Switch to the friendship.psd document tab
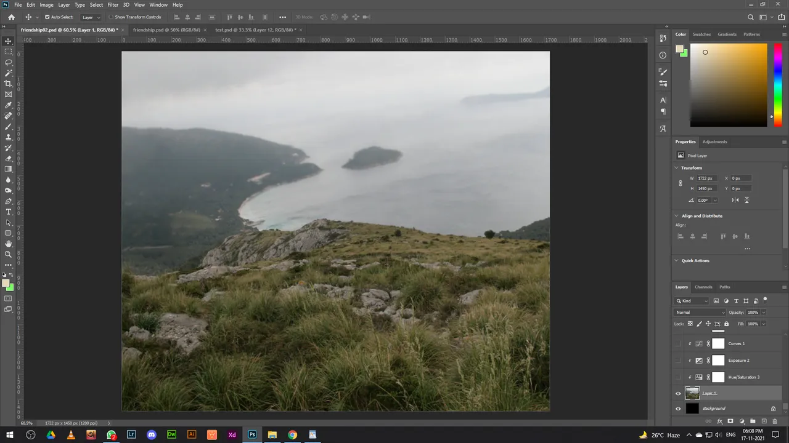Viewport: 789px width, 443px height. [x=166, y=30]
